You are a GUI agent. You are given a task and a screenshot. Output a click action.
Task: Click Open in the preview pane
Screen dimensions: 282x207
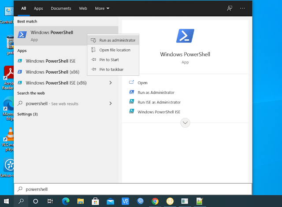coord(142,83)
